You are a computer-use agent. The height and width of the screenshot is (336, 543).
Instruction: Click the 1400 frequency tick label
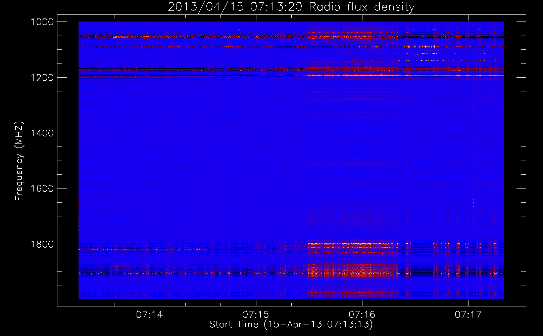point(42,133)
